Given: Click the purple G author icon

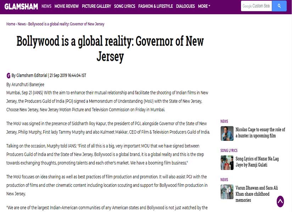Looking at the screenshot, I should coord(9,75).
